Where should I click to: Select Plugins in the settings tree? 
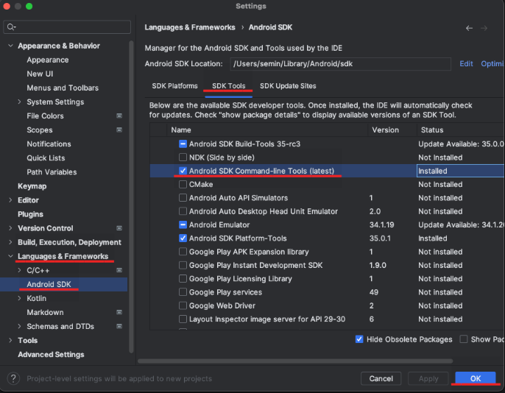(x=31, y=214)
